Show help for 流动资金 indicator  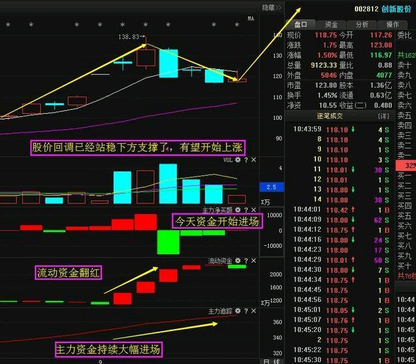pos(246,261)
